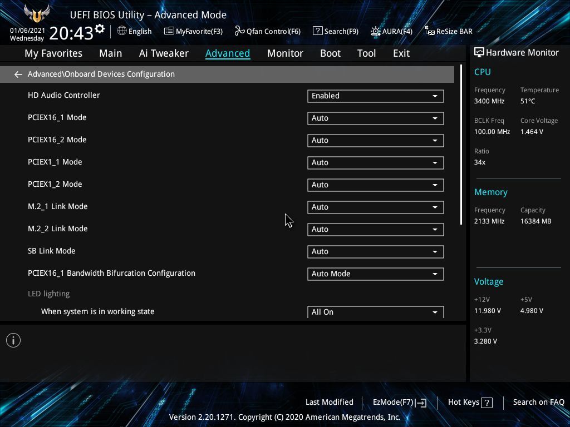Open PCIEX16_1 Mode dropdown
This screenshot has height=427, width=570.
tap(375, 118)
